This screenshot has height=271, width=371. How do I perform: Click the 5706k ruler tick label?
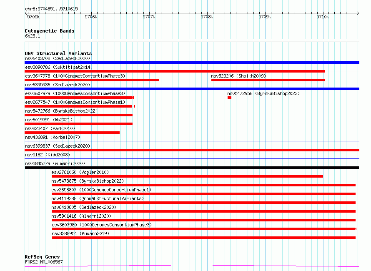pos(91,17)
